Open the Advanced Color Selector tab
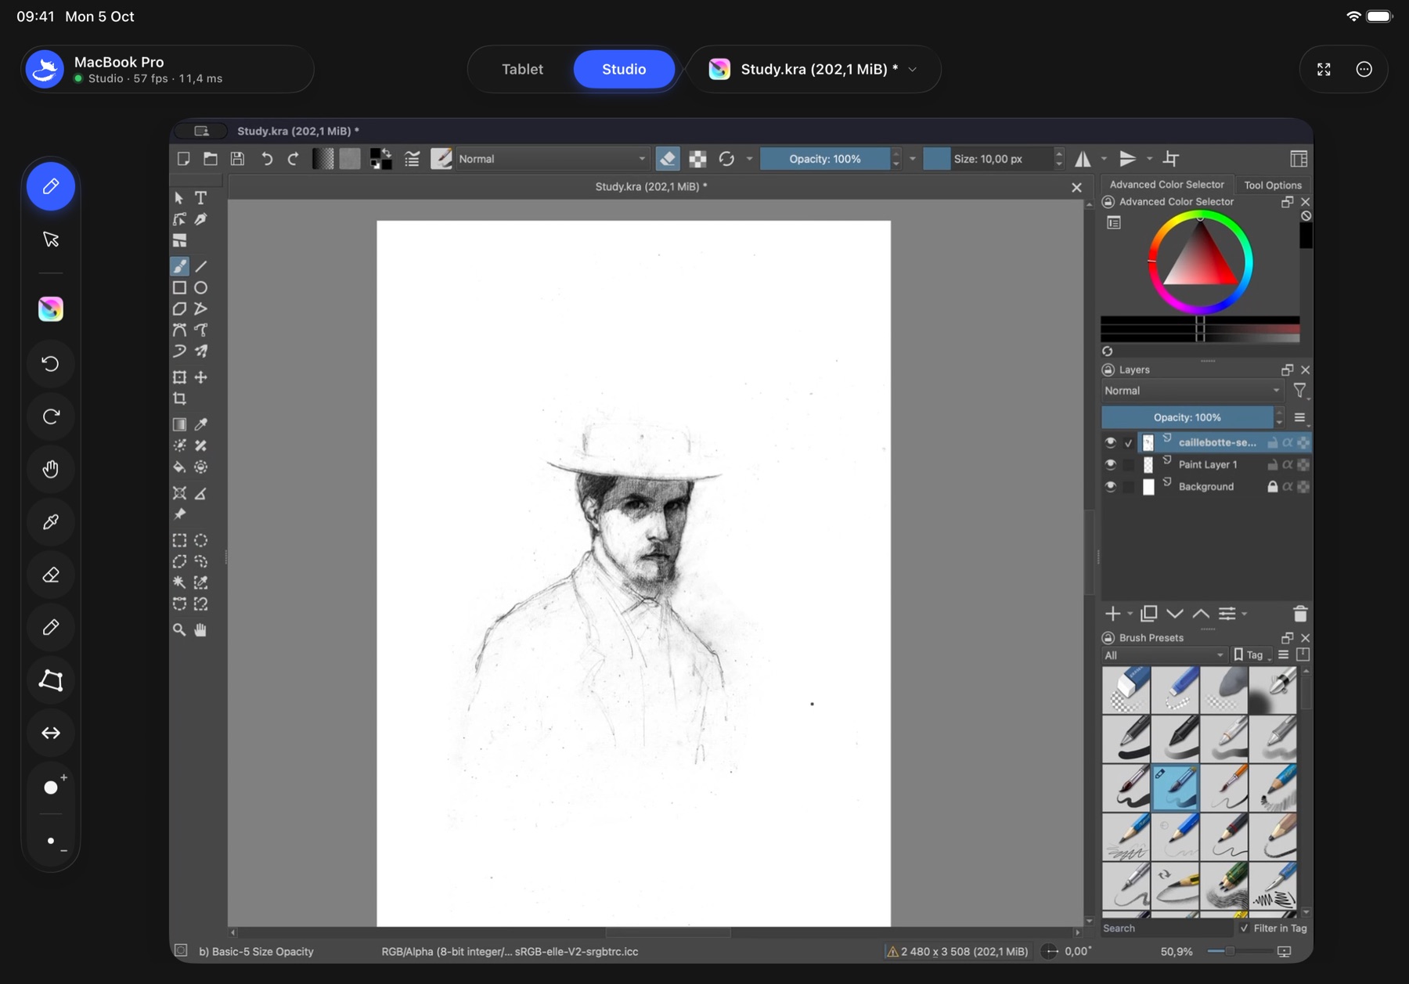 tap(1166, 185)
